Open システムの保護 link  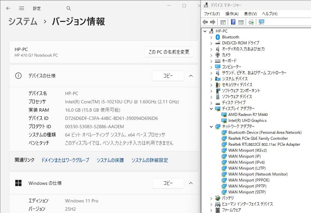tap(110, 160)
